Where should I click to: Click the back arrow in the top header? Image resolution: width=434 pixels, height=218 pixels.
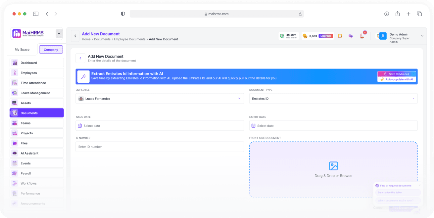coord(75,36)
